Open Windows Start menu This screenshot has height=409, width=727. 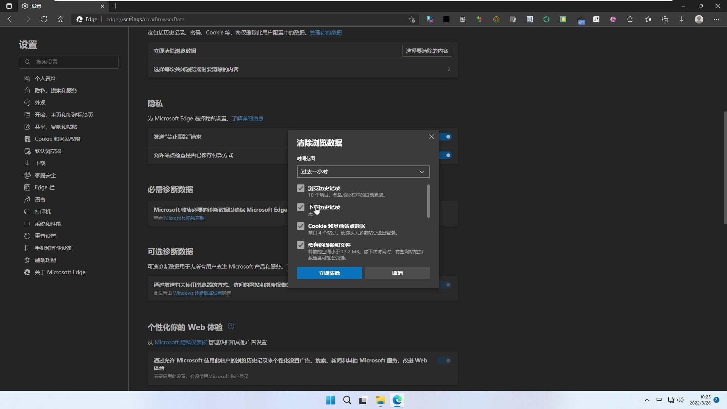[330, 400]
